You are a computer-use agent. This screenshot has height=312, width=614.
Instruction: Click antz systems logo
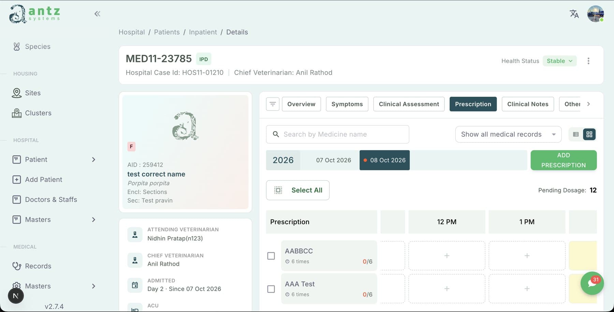pos(35,14)
